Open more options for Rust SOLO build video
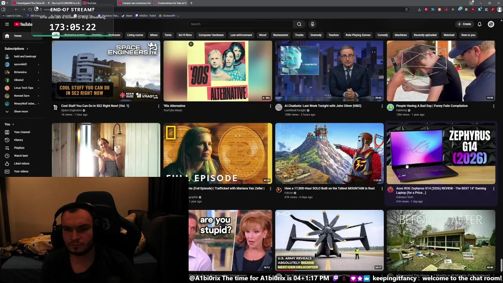503x283 pixels. 382,189
